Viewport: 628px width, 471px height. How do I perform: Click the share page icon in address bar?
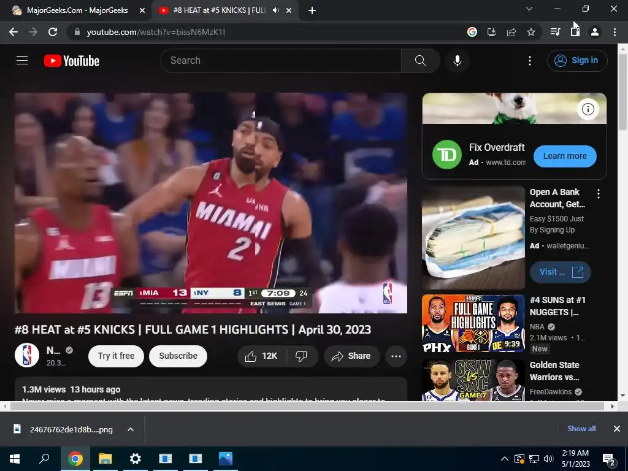point(511,32)
